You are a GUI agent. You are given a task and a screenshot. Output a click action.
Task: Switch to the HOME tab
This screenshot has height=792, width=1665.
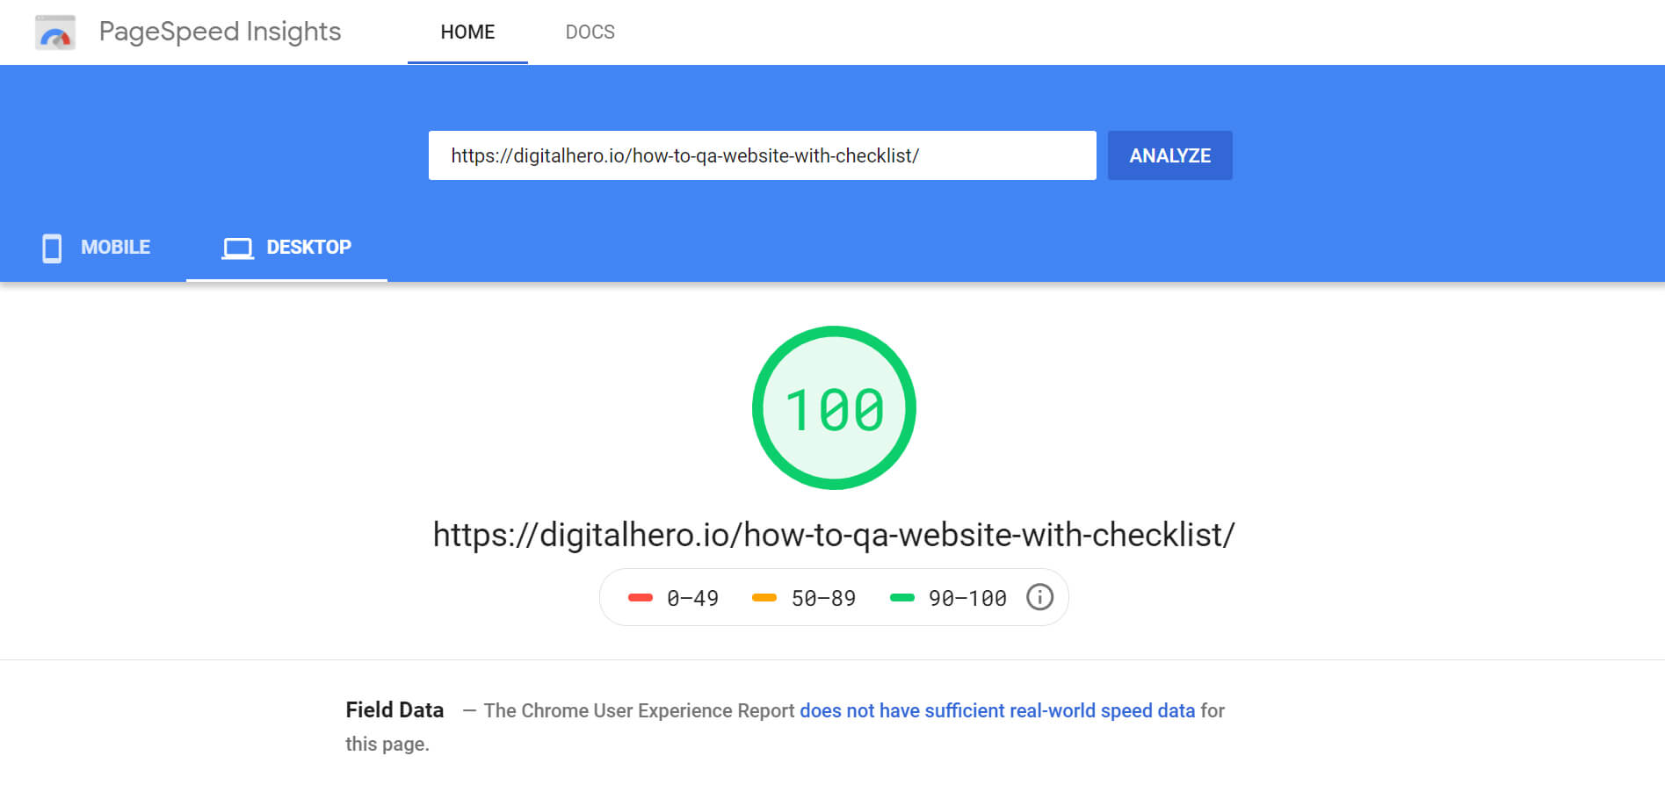point(467,32)
